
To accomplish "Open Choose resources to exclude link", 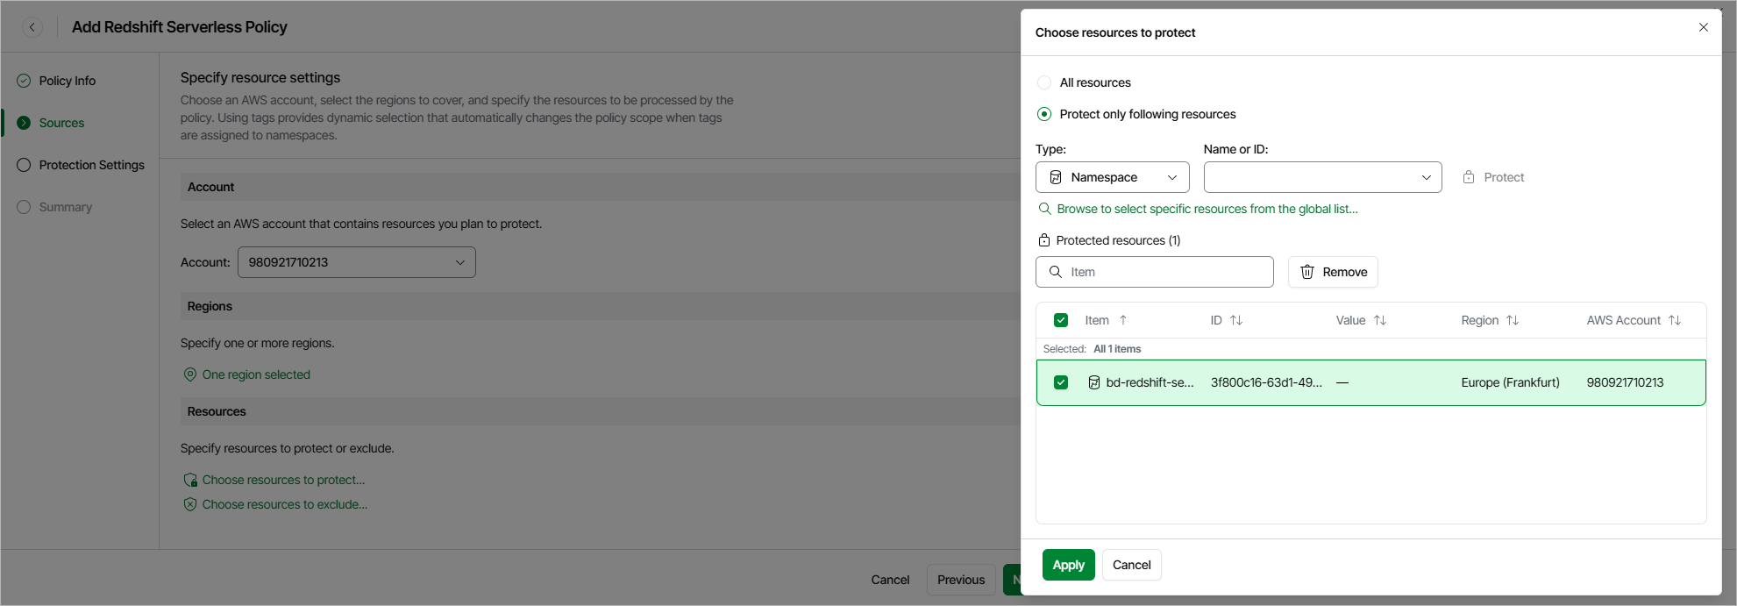I will (284, 504).
